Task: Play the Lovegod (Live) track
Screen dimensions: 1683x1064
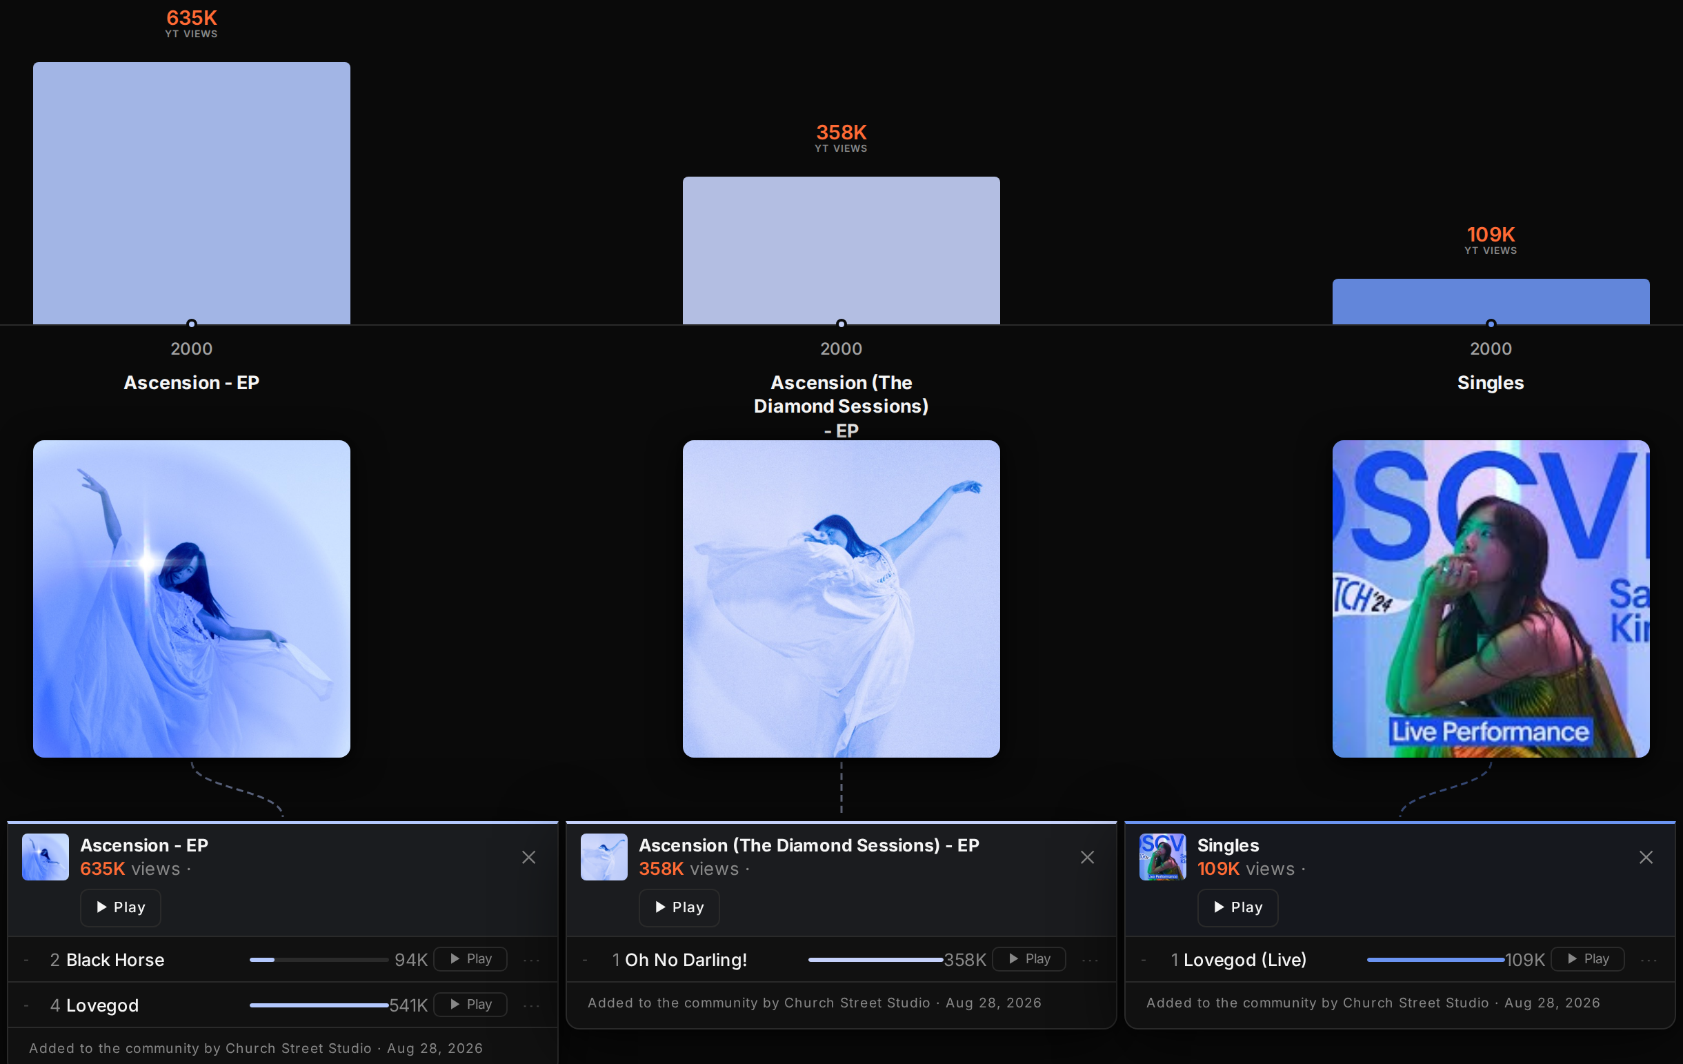Action: tap(1587, 959)
